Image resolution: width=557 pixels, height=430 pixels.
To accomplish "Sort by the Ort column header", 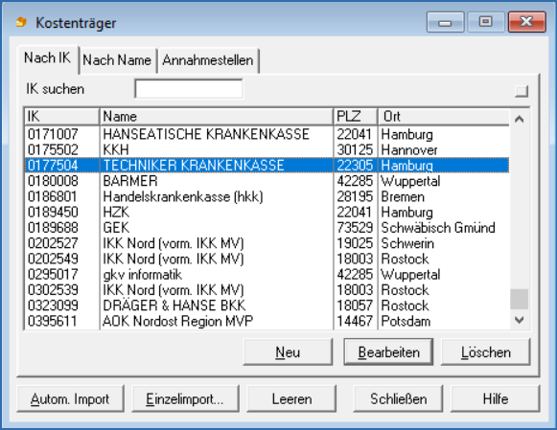I will coord(443,117).
